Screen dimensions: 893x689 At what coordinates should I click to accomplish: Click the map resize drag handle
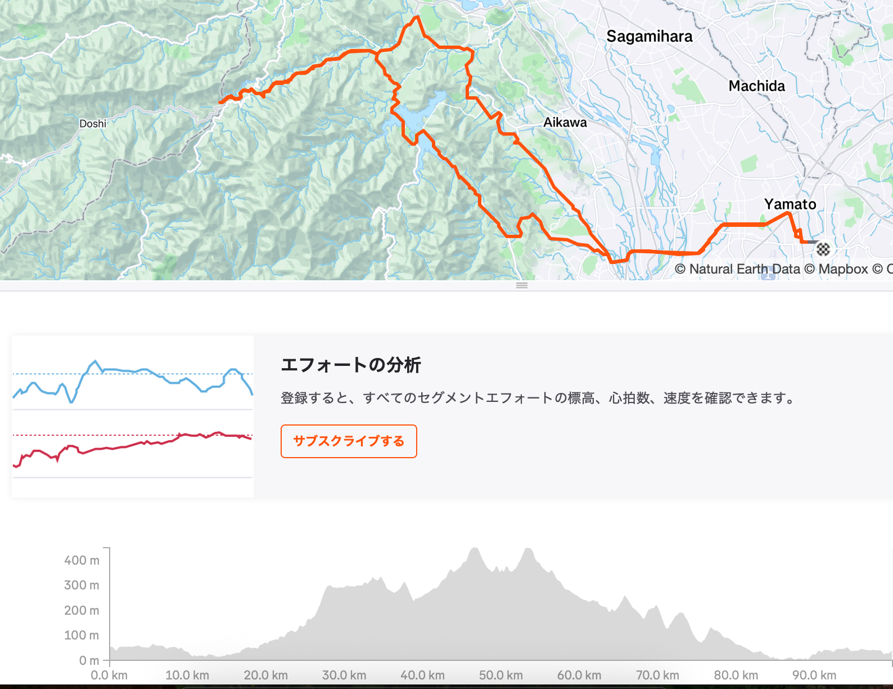[522, 285]
